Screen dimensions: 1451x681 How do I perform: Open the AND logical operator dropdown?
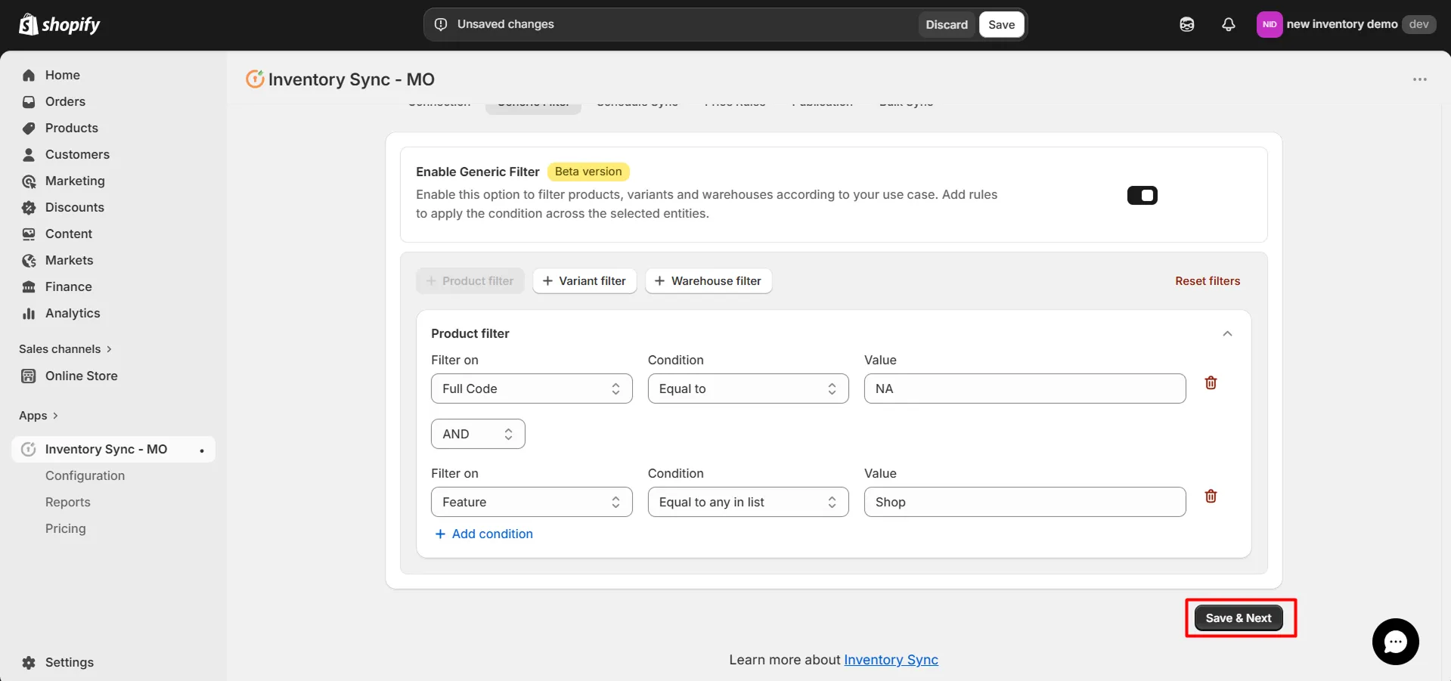coord(477,434)
